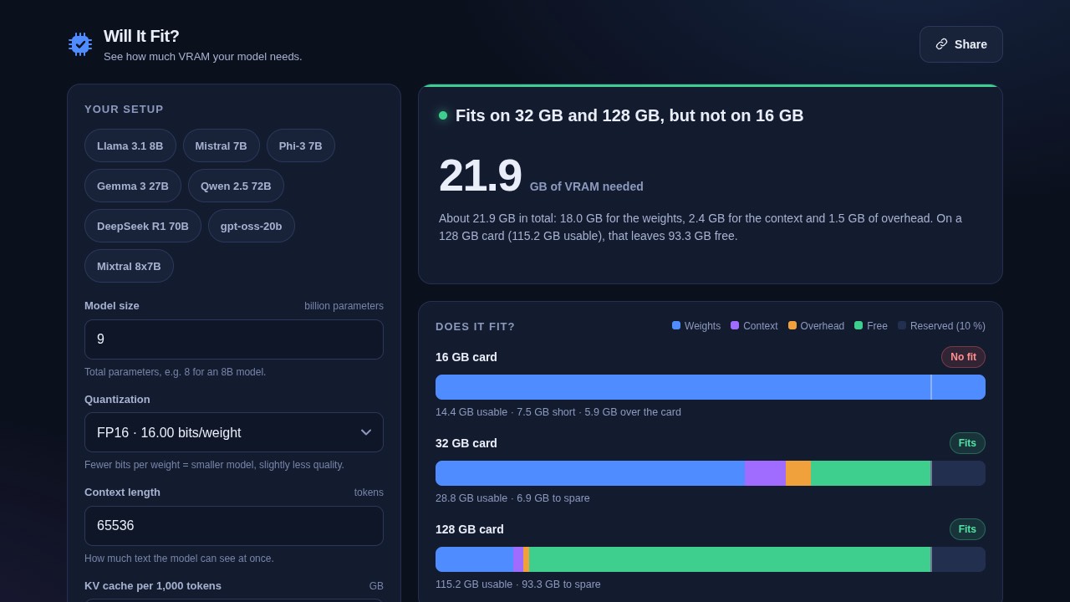
Task: Click the Will It Fit chip logo
Action: point(80,44)
